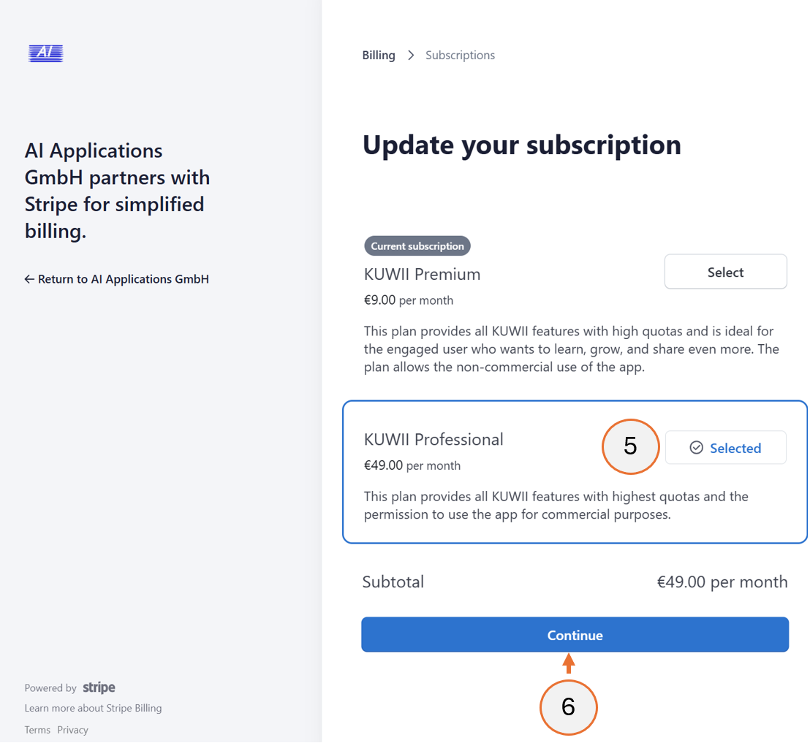Viewport: 810px width, 743px height.
Task: Click the back arrow beside Return to AI Applications GmbH
Action: click(29, 278)
